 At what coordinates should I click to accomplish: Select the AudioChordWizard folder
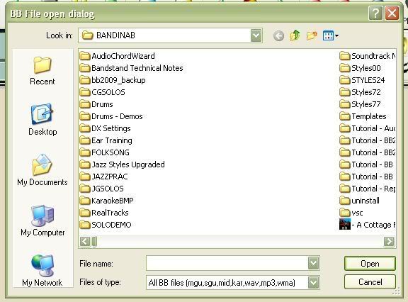coord(118,56)
